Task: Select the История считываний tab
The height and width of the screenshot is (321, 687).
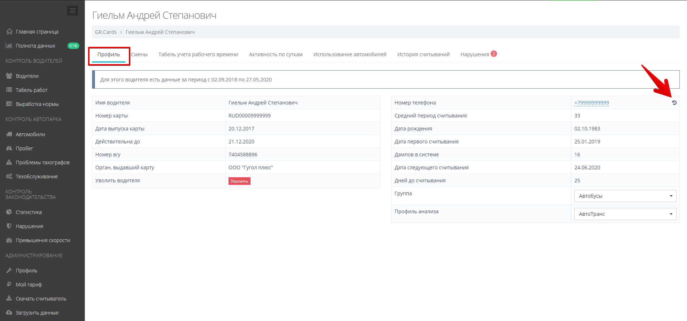Action: point(423,54)
